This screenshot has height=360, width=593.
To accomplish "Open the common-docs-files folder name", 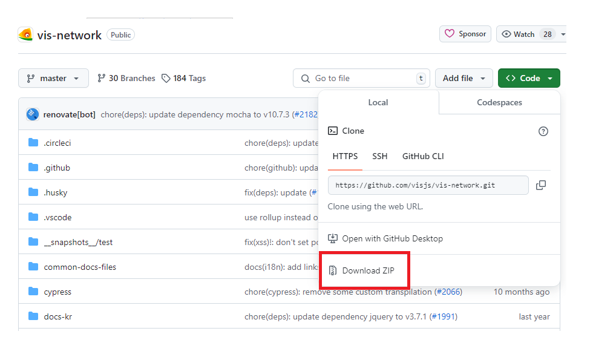I will coord(80,267).
